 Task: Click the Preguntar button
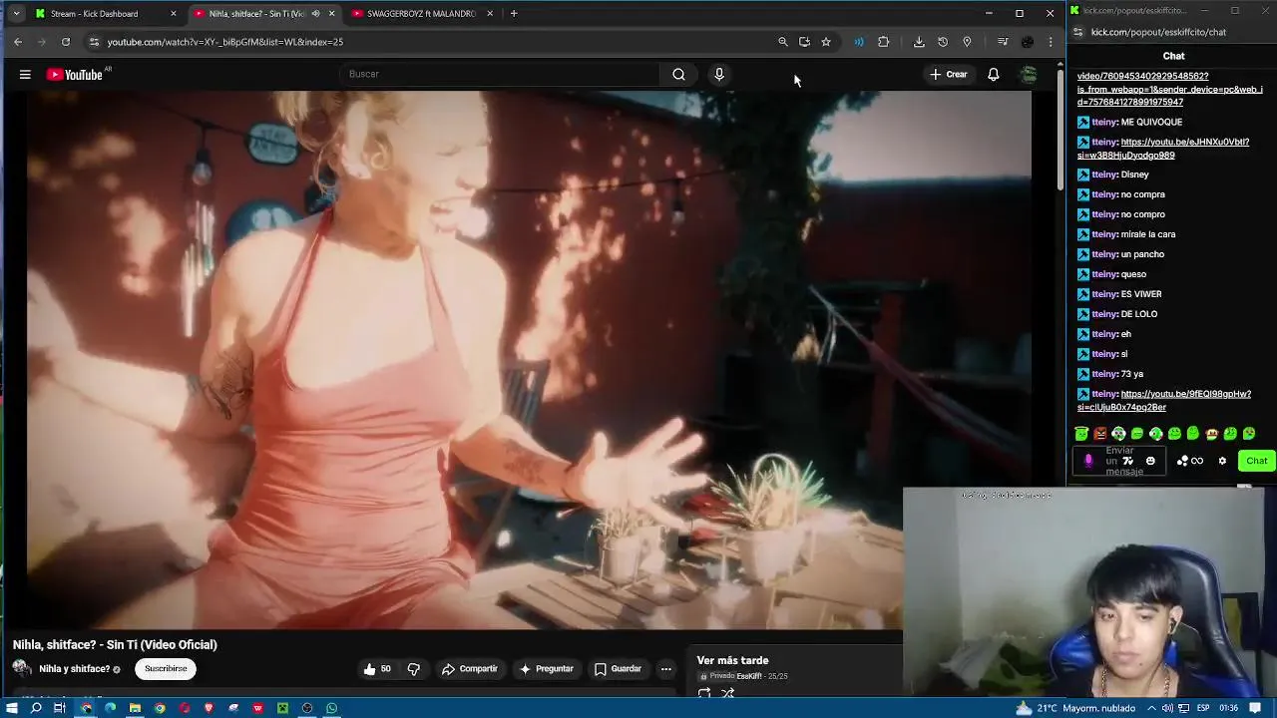point(546,669)
